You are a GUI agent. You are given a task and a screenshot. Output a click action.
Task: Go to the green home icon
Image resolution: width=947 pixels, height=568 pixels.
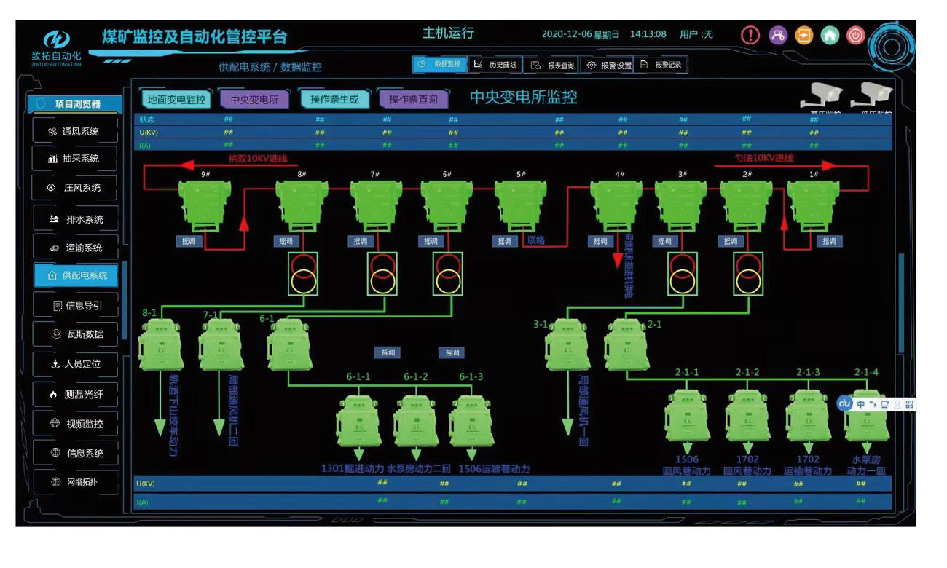click(x=830, y=35)
